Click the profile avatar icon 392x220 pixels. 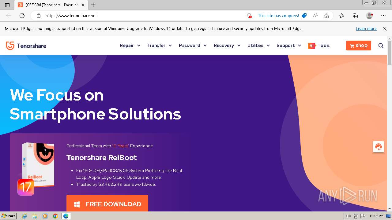tap(369, 16)
